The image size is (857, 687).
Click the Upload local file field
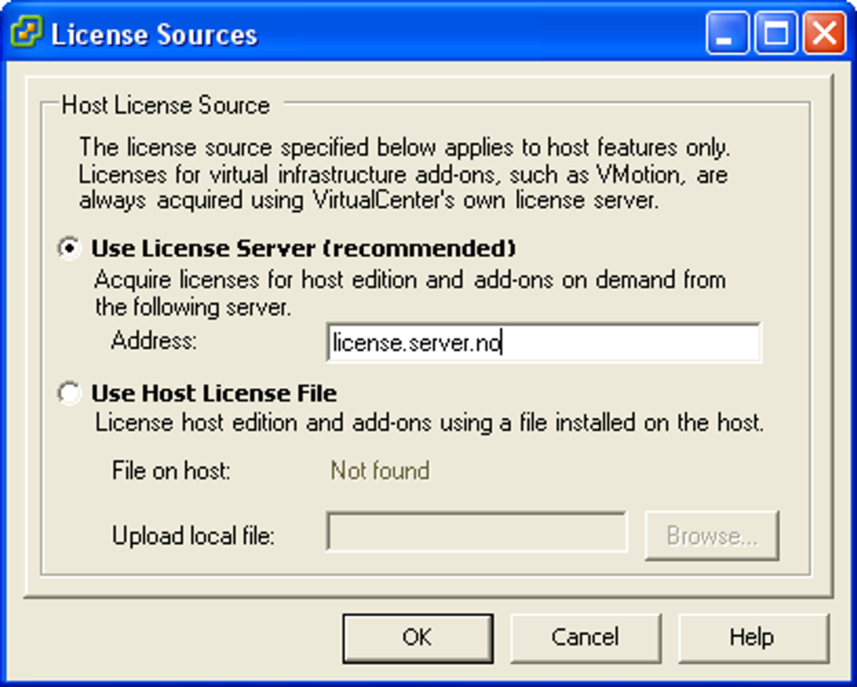pos(477,532)
